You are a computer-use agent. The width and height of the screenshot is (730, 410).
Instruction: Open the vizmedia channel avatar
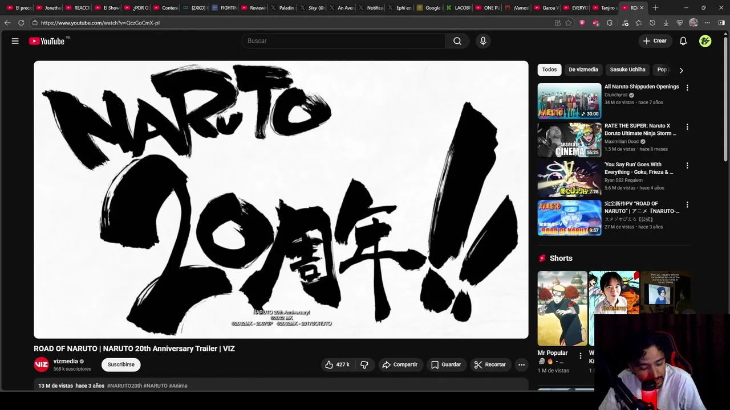[41, 364]
